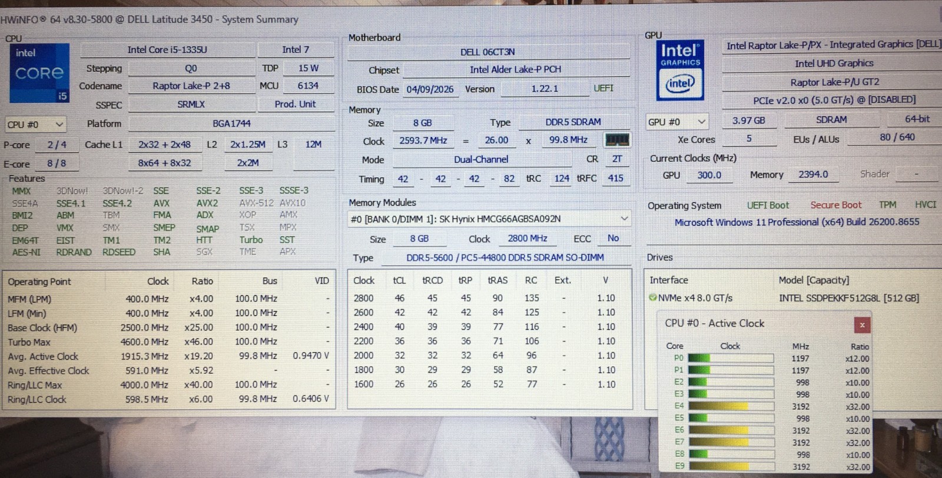
Task: Click the DDR5-5600 / PC5-44800 module type
Action: 505,258
